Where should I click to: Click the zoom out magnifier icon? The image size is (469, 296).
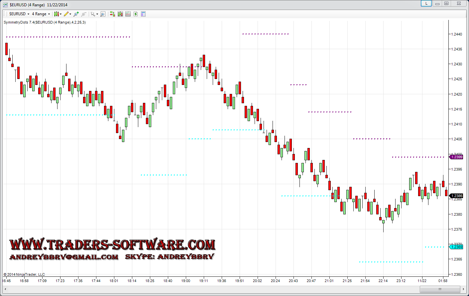click(84, 14)
